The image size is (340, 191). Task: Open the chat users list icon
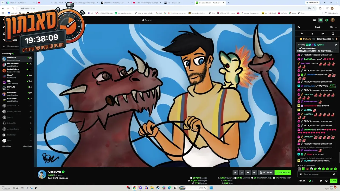[x=331, y=27]
